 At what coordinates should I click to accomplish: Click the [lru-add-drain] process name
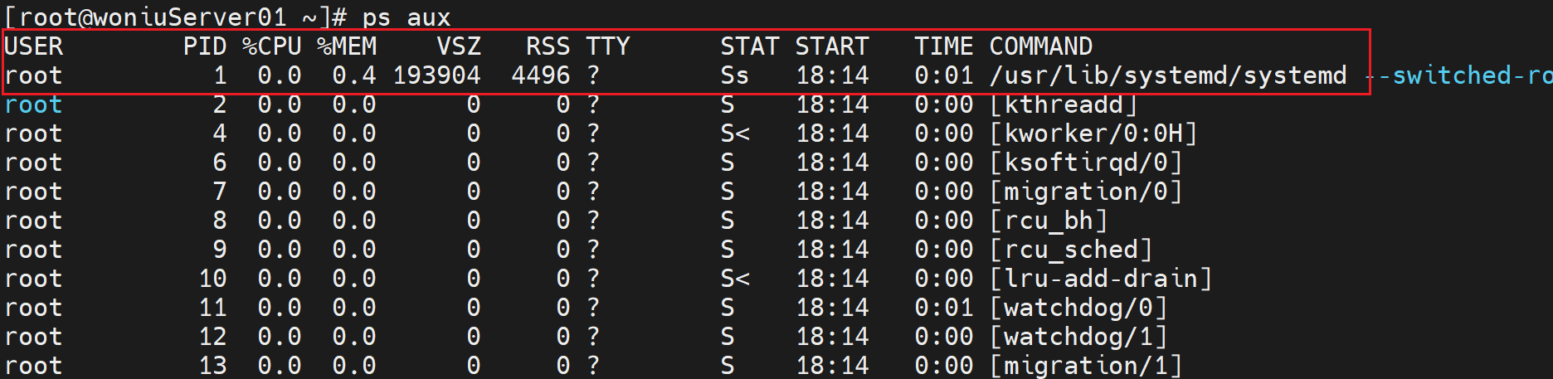pyautogui.click(x=1101, y=279)
